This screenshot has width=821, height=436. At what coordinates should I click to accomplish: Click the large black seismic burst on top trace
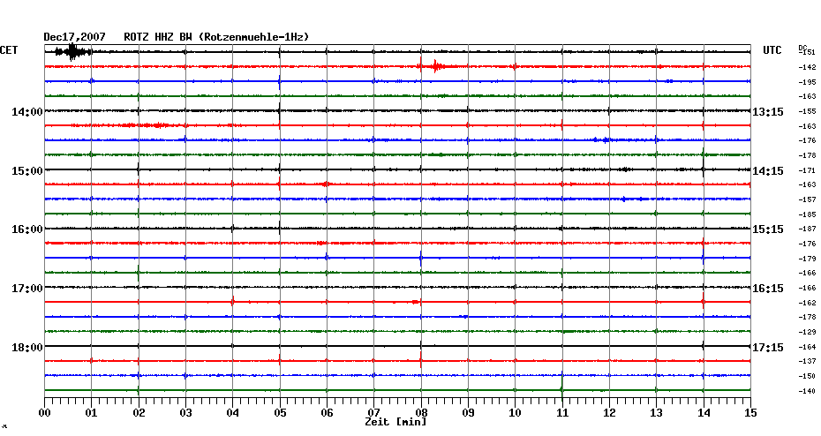pyautogui.click(x=72, y=52)
